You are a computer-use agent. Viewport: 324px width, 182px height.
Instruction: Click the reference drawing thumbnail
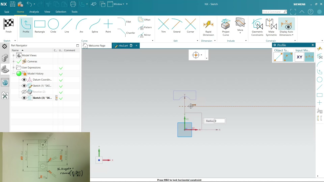(x=45, y=157)
